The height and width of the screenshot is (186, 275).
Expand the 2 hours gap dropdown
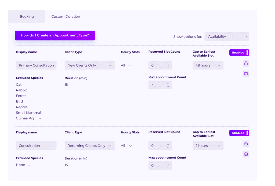coord(208,146)
